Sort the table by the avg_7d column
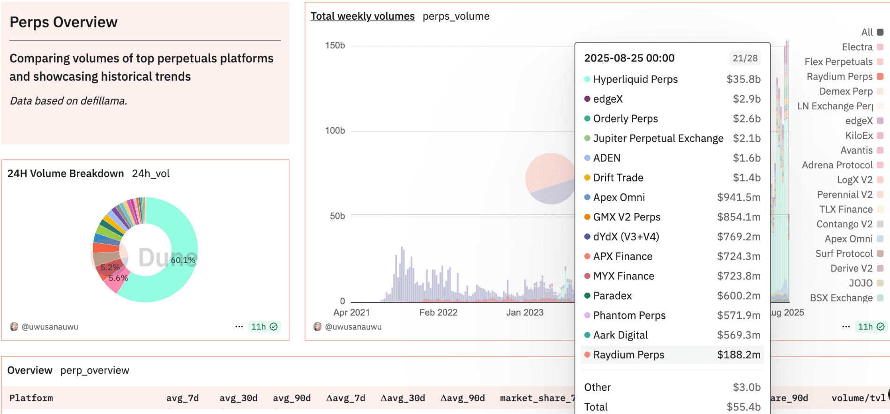The width and height of the screenshot is (890, 414). [182, 398]
